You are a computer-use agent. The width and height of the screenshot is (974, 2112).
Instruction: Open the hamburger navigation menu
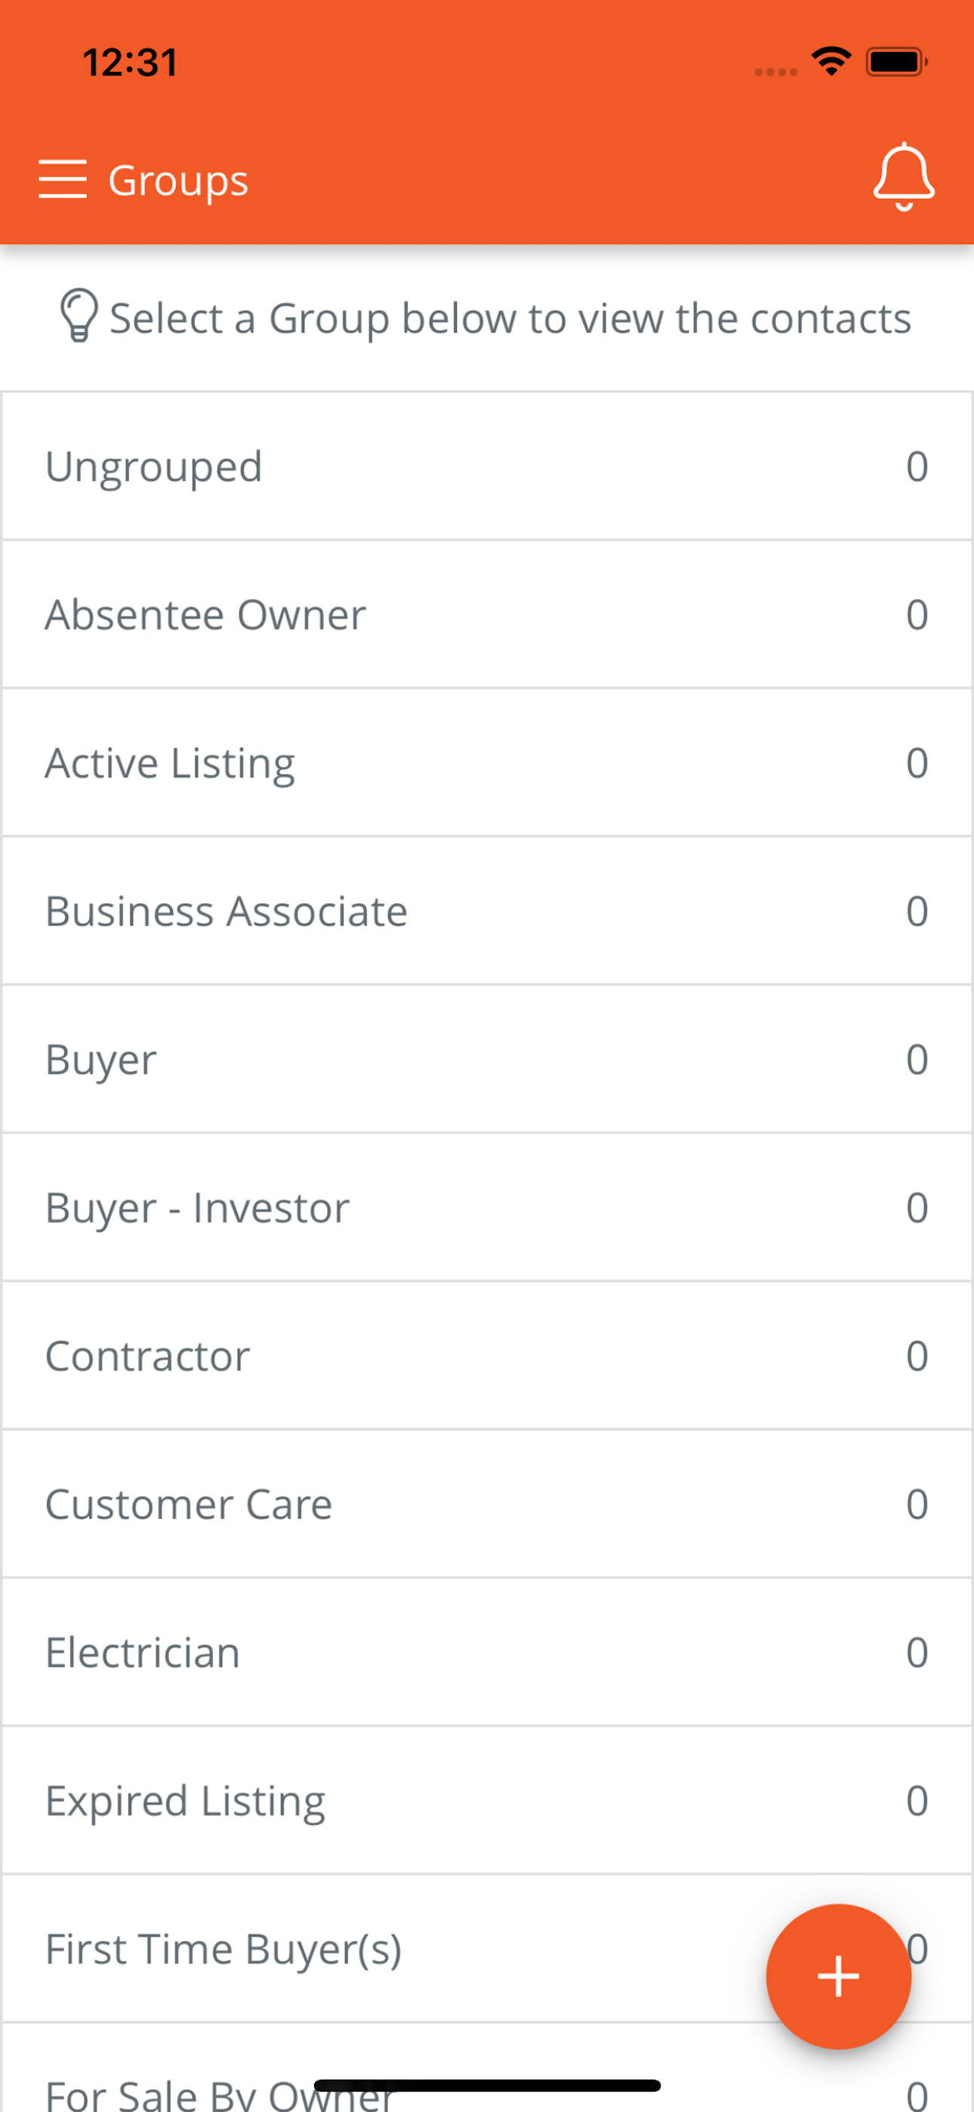pyautogui.click(x=63, y=180)
